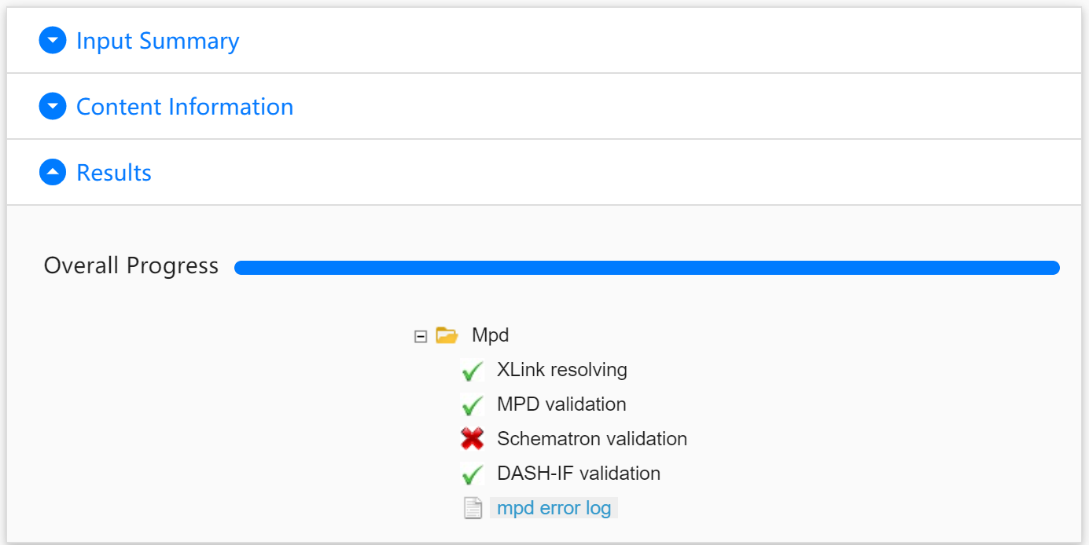Click the yellow Mpd folder icon

[448, 334]
